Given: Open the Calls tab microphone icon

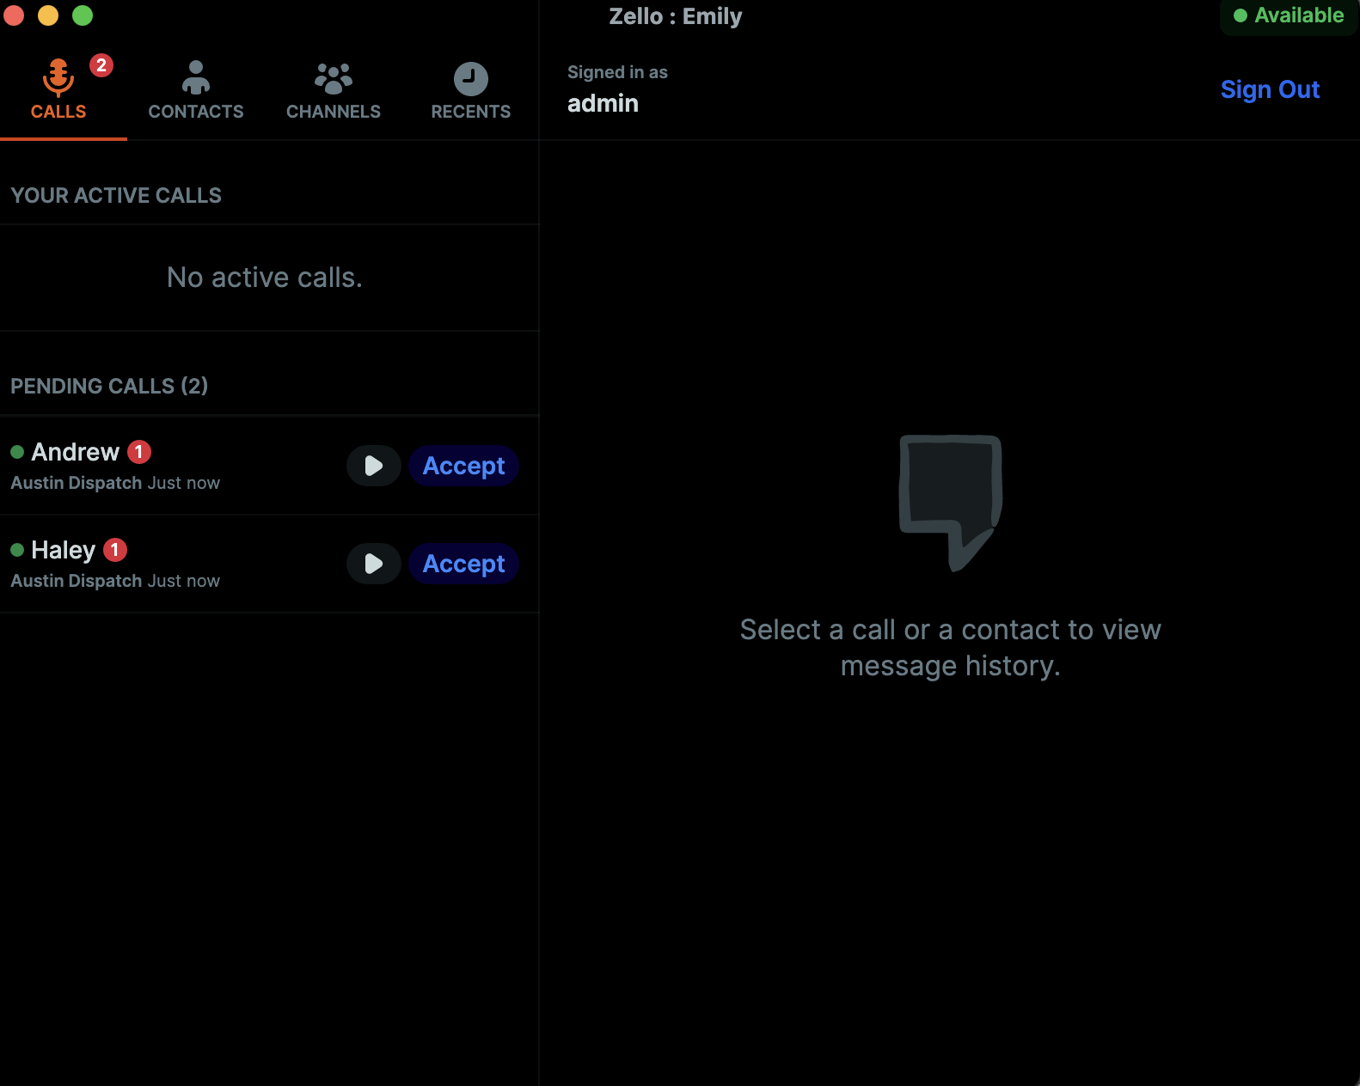Looking at the screenshot, I should 58,77.
